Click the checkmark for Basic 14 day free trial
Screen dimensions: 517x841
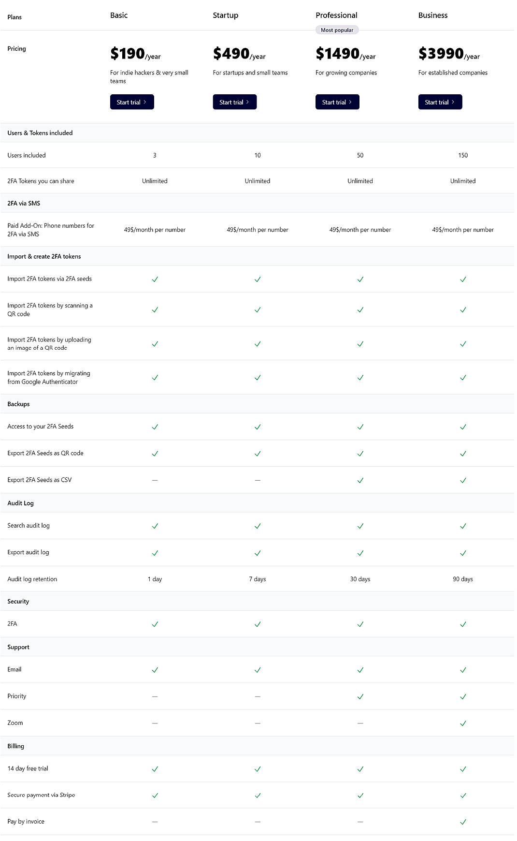tap(155, 768)
